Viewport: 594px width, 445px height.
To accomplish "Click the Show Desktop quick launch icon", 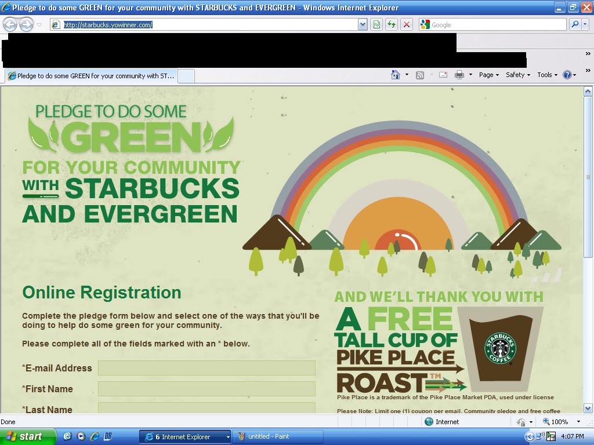I will (67, 436).
